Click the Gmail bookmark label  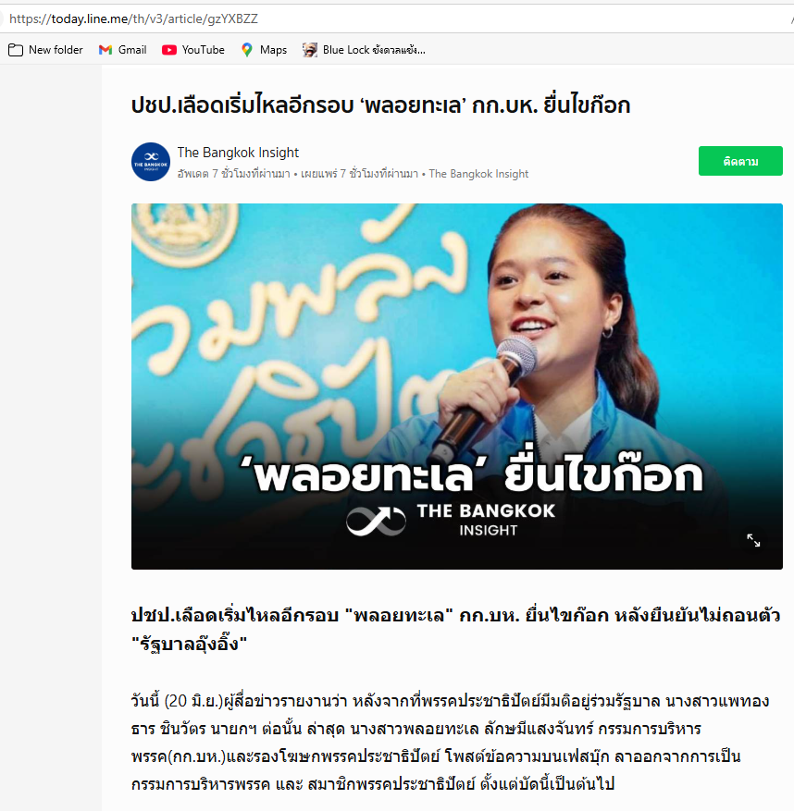click(132, 50)
